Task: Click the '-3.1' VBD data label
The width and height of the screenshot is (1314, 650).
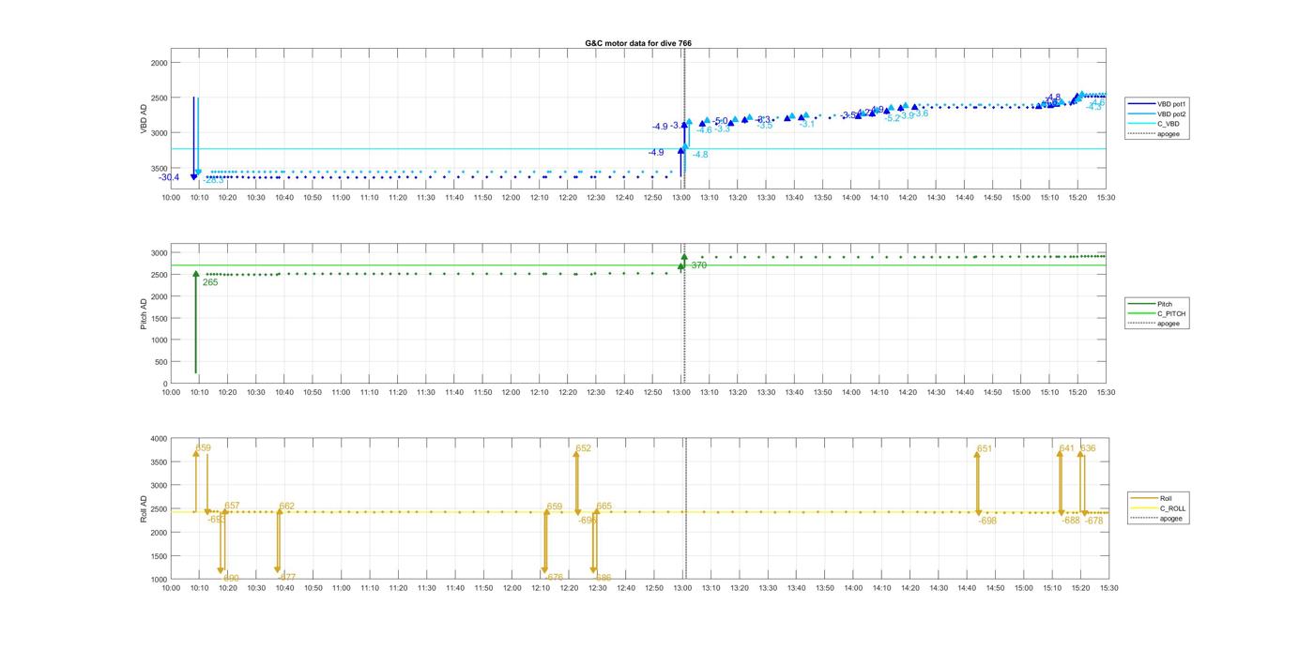Action: 807,124
